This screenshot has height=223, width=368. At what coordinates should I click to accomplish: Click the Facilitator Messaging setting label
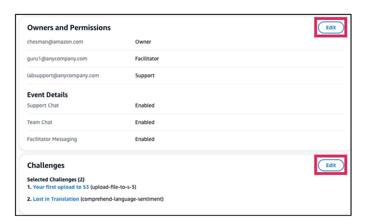coord(53,140)
